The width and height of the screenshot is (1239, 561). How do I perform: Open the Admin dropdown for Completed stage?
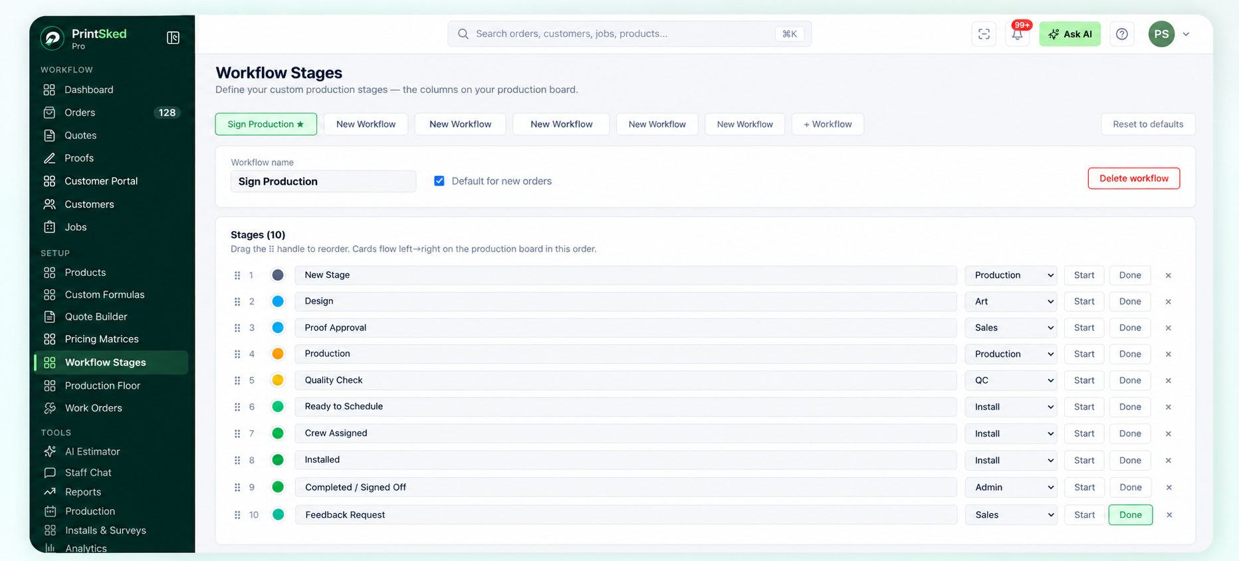(x=1011, y=487)
